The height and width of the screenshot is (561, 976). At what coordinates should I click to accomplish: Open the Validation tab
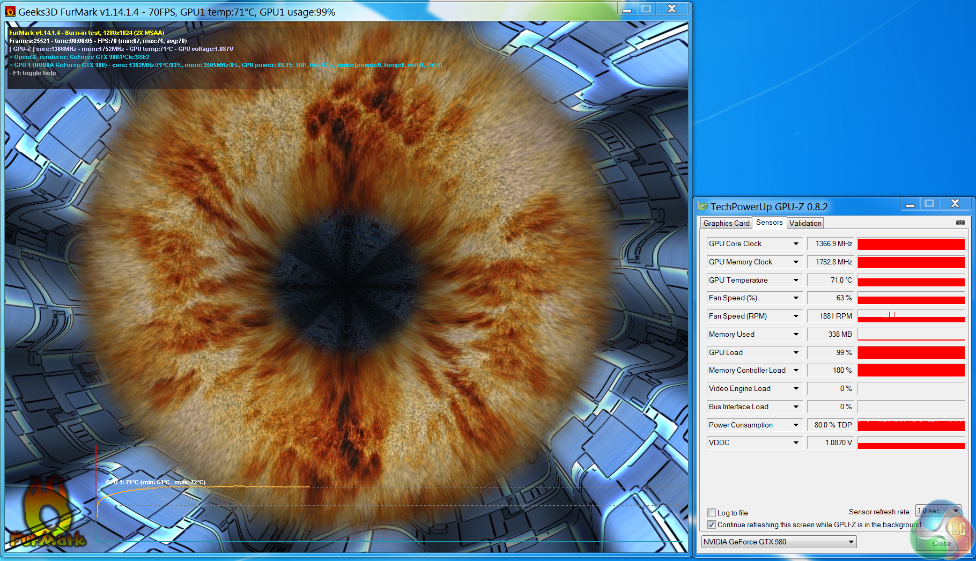(805, 223)
